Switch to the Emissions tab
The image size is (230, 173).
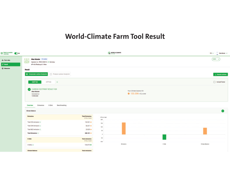point(41,105)
